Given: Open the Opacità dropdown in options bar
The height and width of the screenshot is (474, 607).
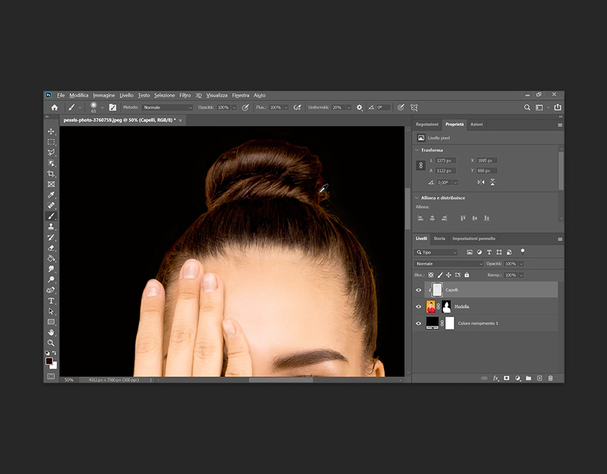Looking at the screenshot, I should tap(234, 108).
